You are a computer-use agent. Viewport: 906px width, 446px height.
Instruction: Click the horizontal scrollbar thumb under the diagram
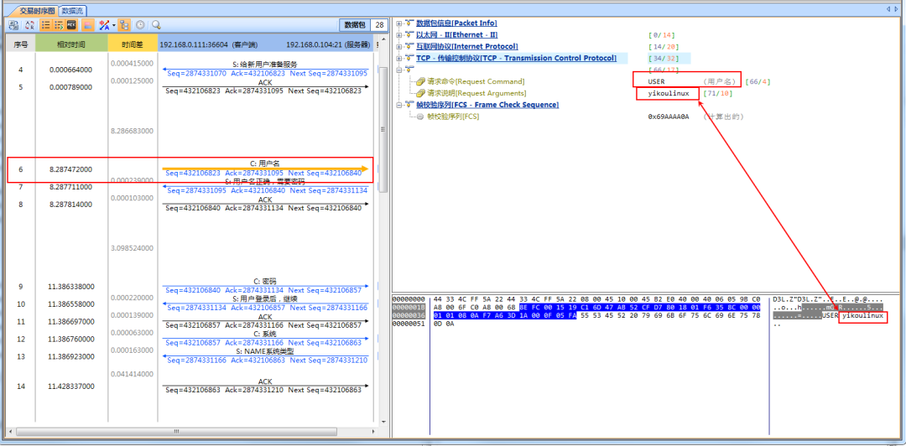click(176, 432)
